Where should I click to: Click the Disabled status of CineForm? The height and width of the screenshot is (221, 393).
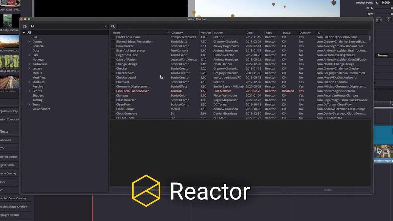point(288,91)
